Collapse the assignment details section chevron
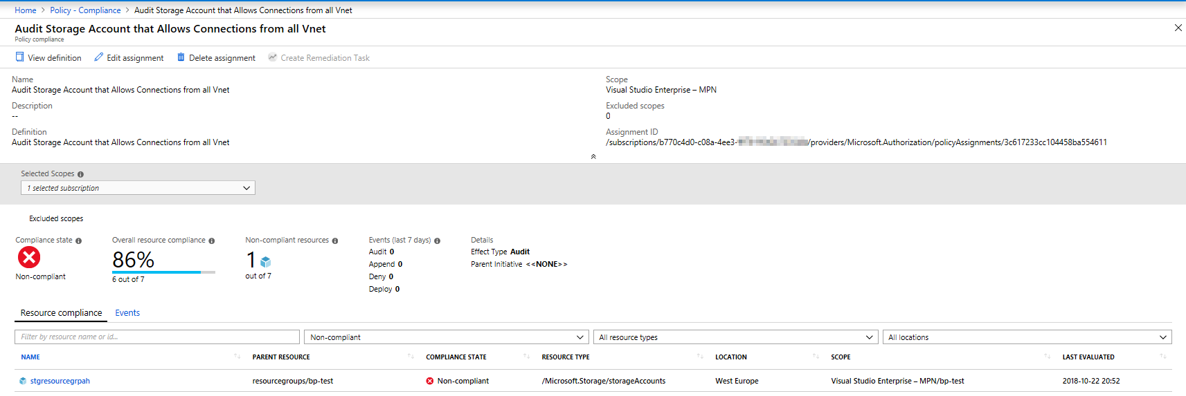Viewport: 1186px width, 396px height. click(x=593, y=157)
